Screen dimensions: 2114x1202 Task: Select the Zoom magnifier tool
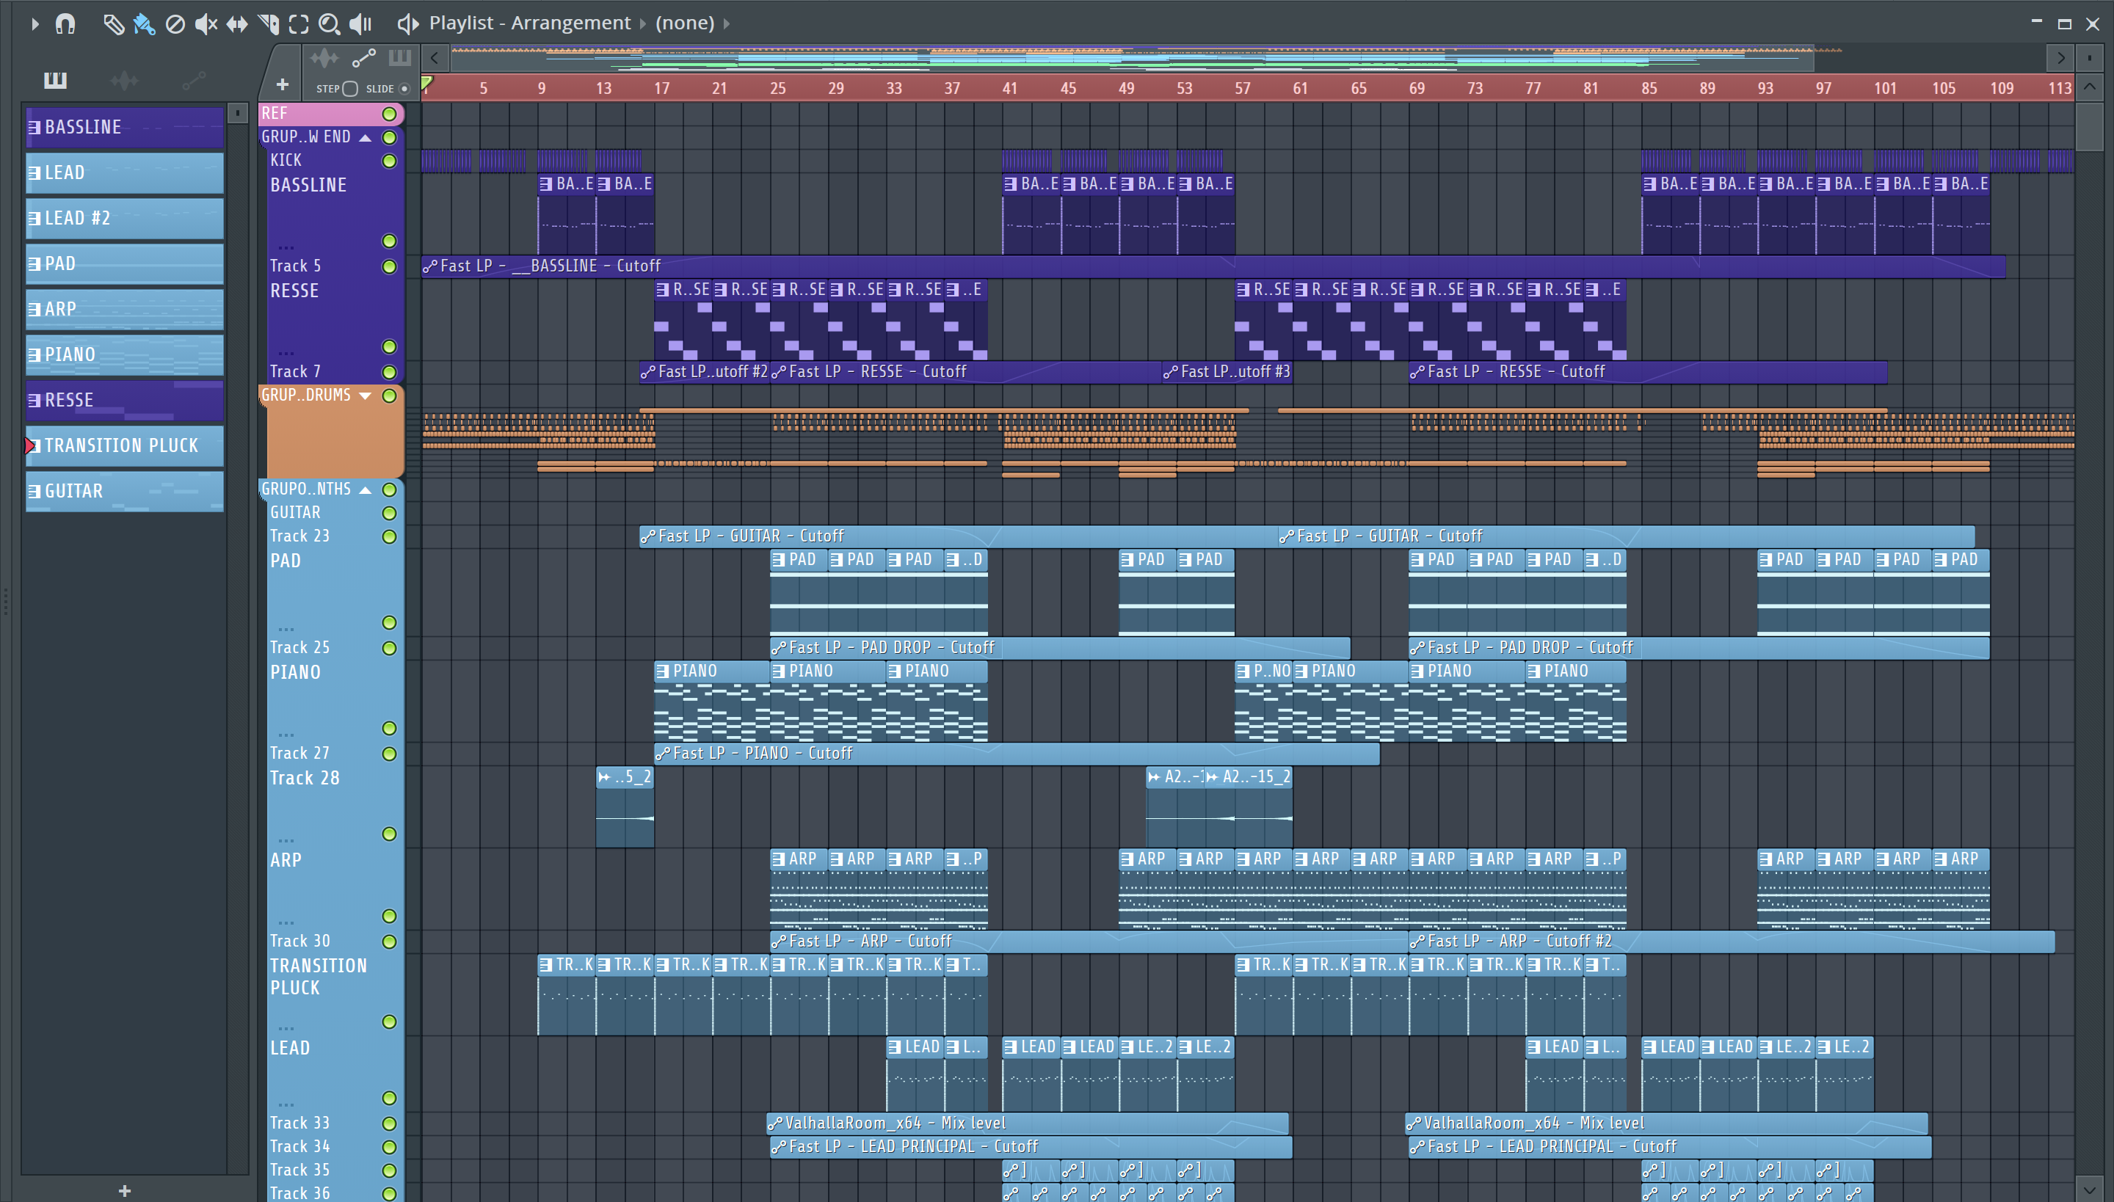pos(330,24)
